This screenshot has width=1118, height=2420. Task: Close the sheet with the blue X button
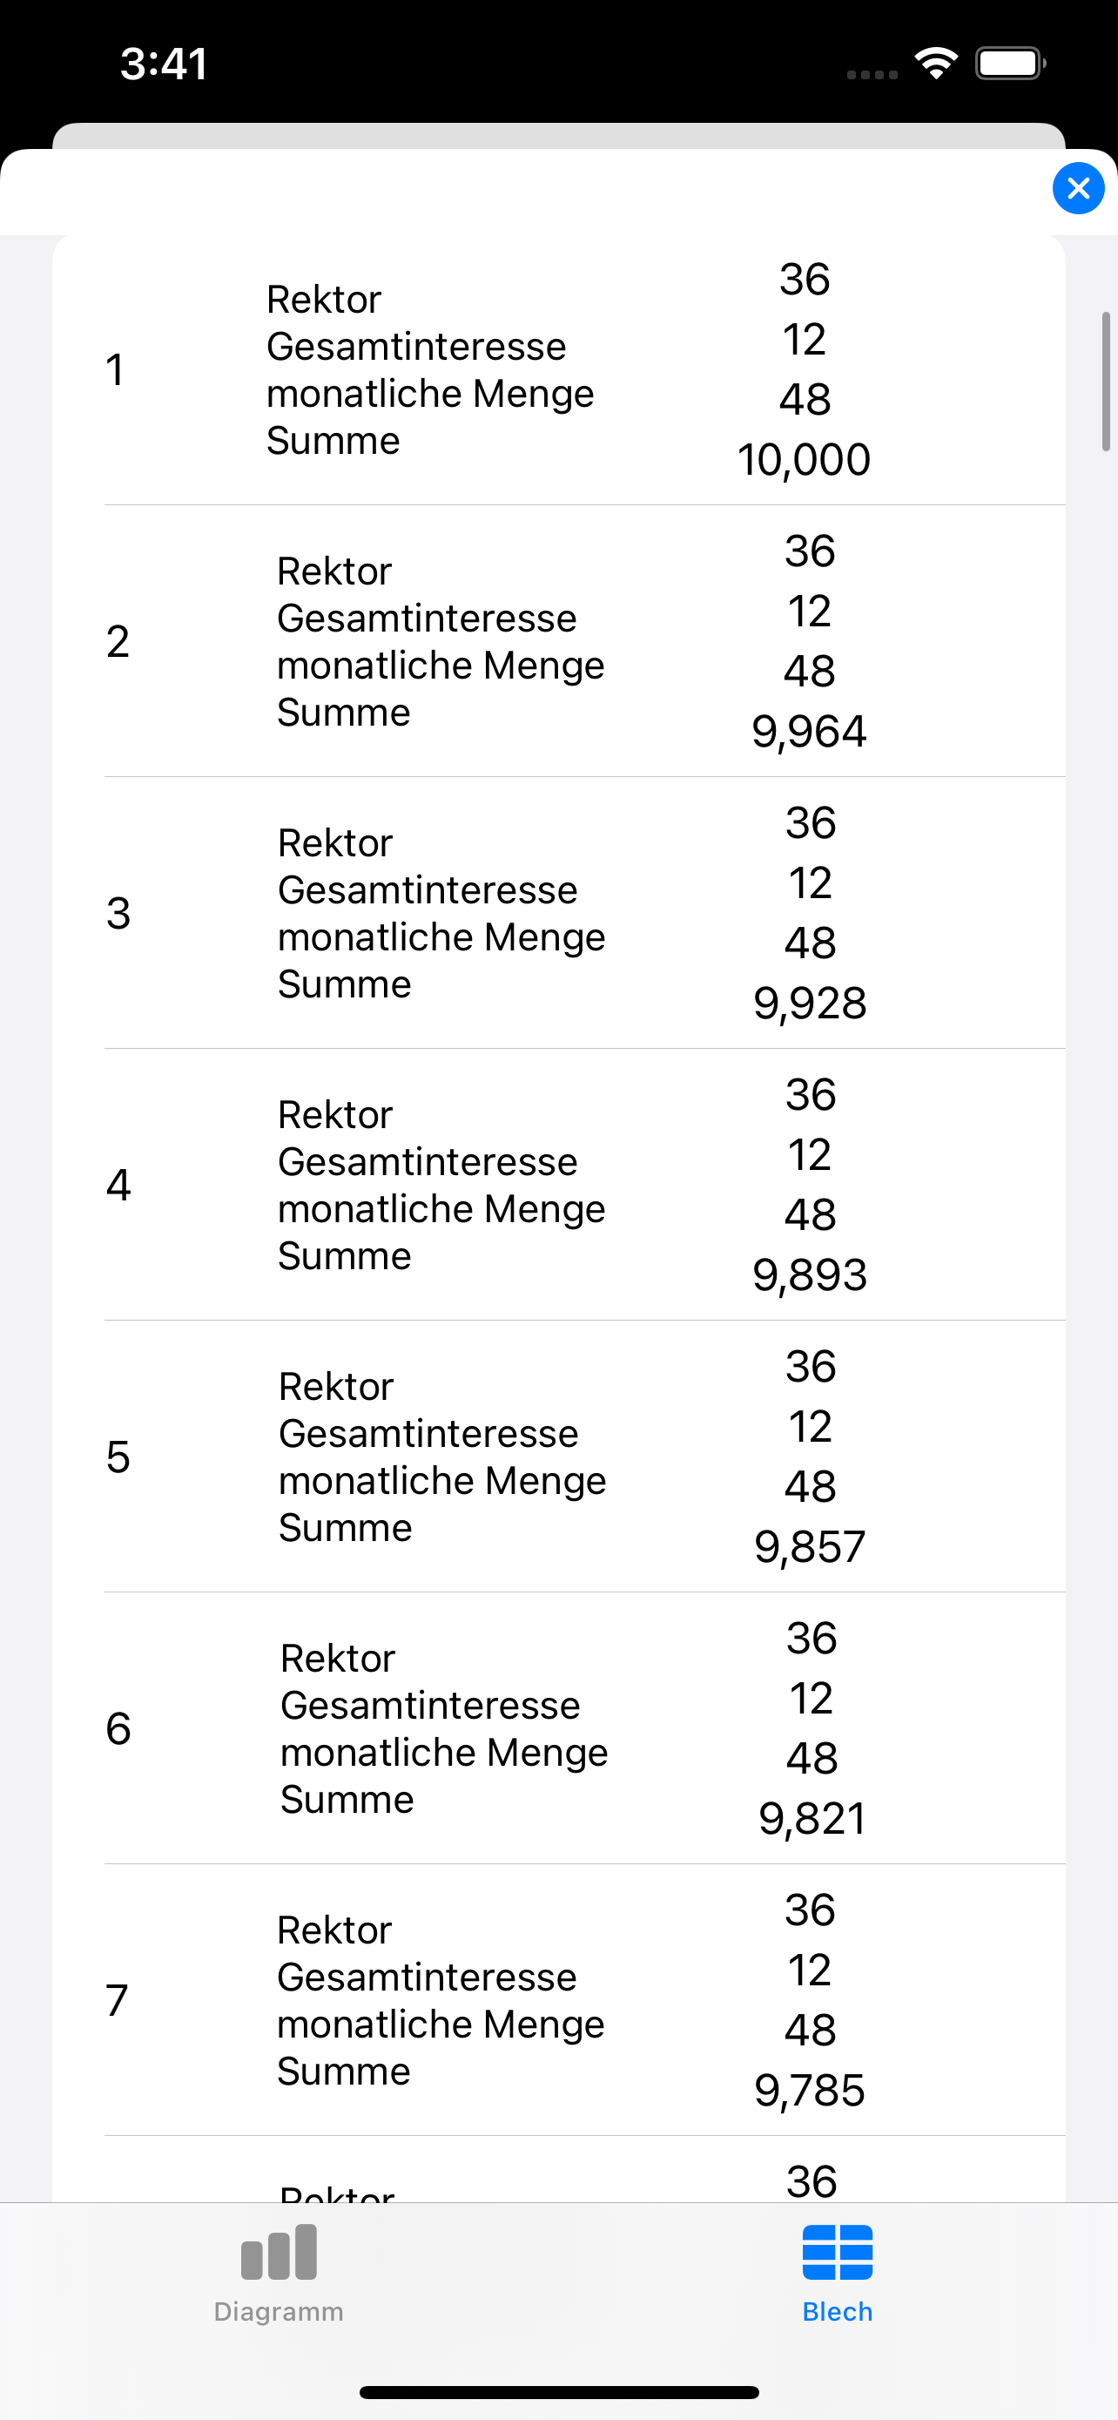pyautogui.click(x=1078, y=189)
